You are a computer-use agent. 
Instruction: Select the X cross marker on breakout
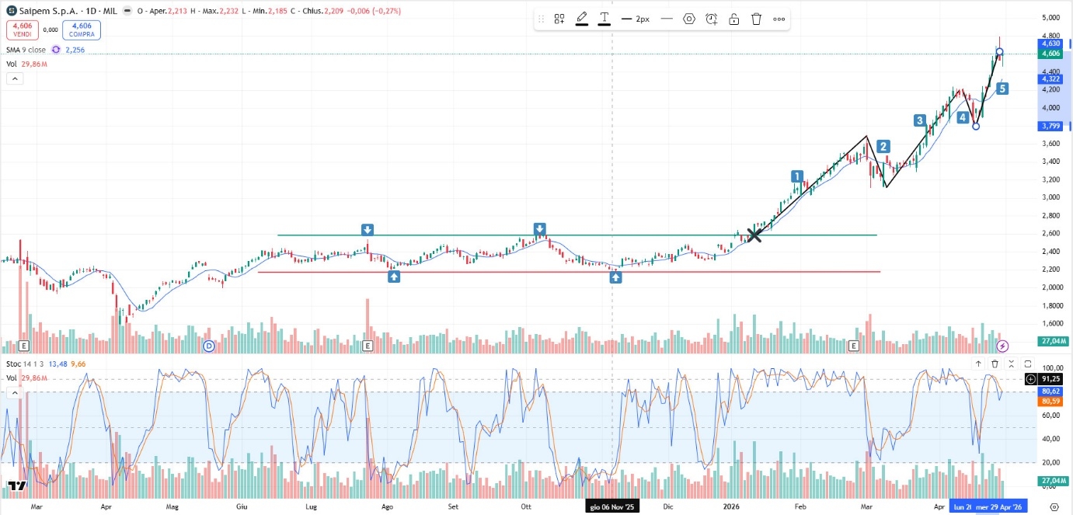754,234
